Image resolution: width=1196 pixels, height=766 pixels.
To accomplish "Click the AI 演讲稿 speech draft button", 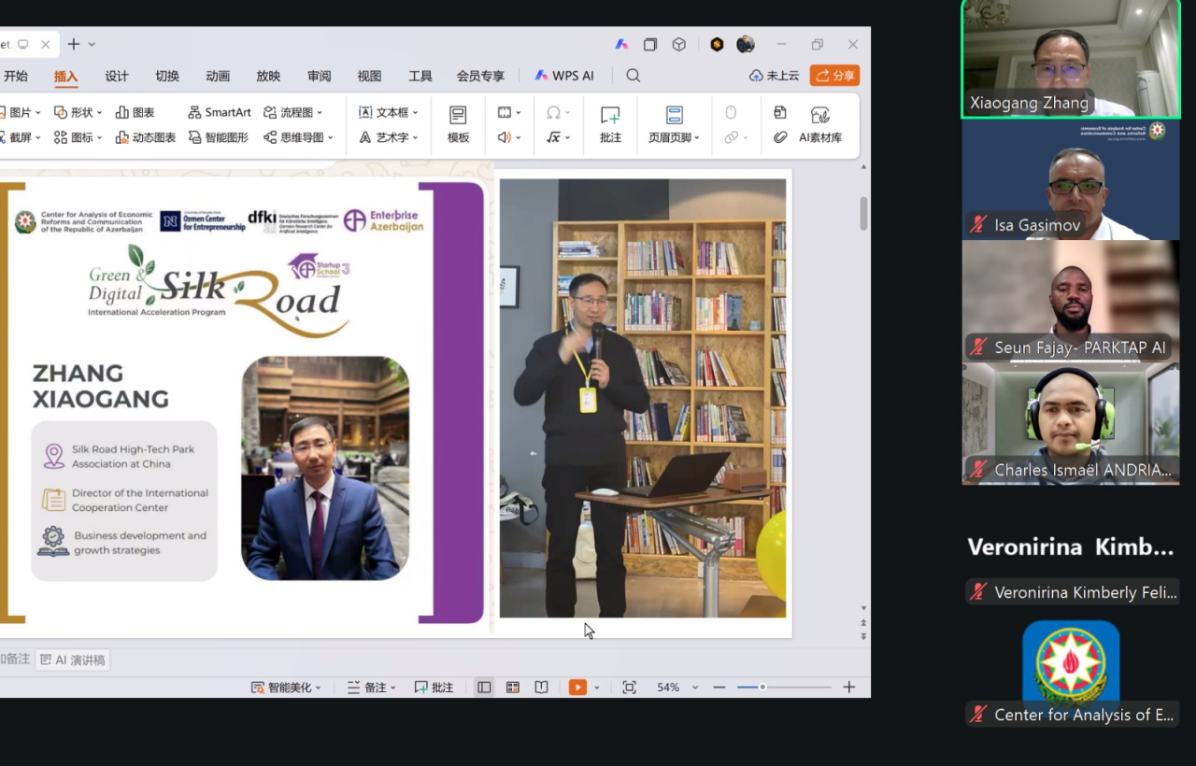I will point(73,660).
